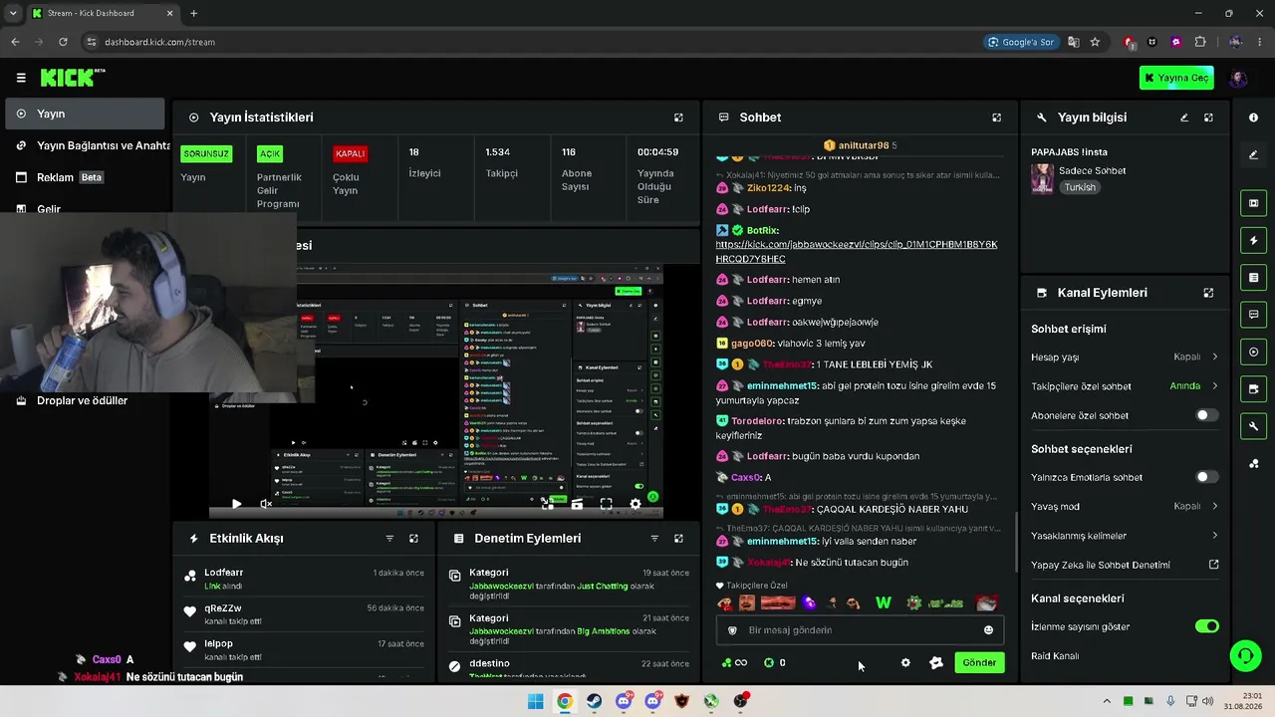Open Droplar ve ödüller sidebar item
The image size is (1275, 717).
(x=85, y=400)
